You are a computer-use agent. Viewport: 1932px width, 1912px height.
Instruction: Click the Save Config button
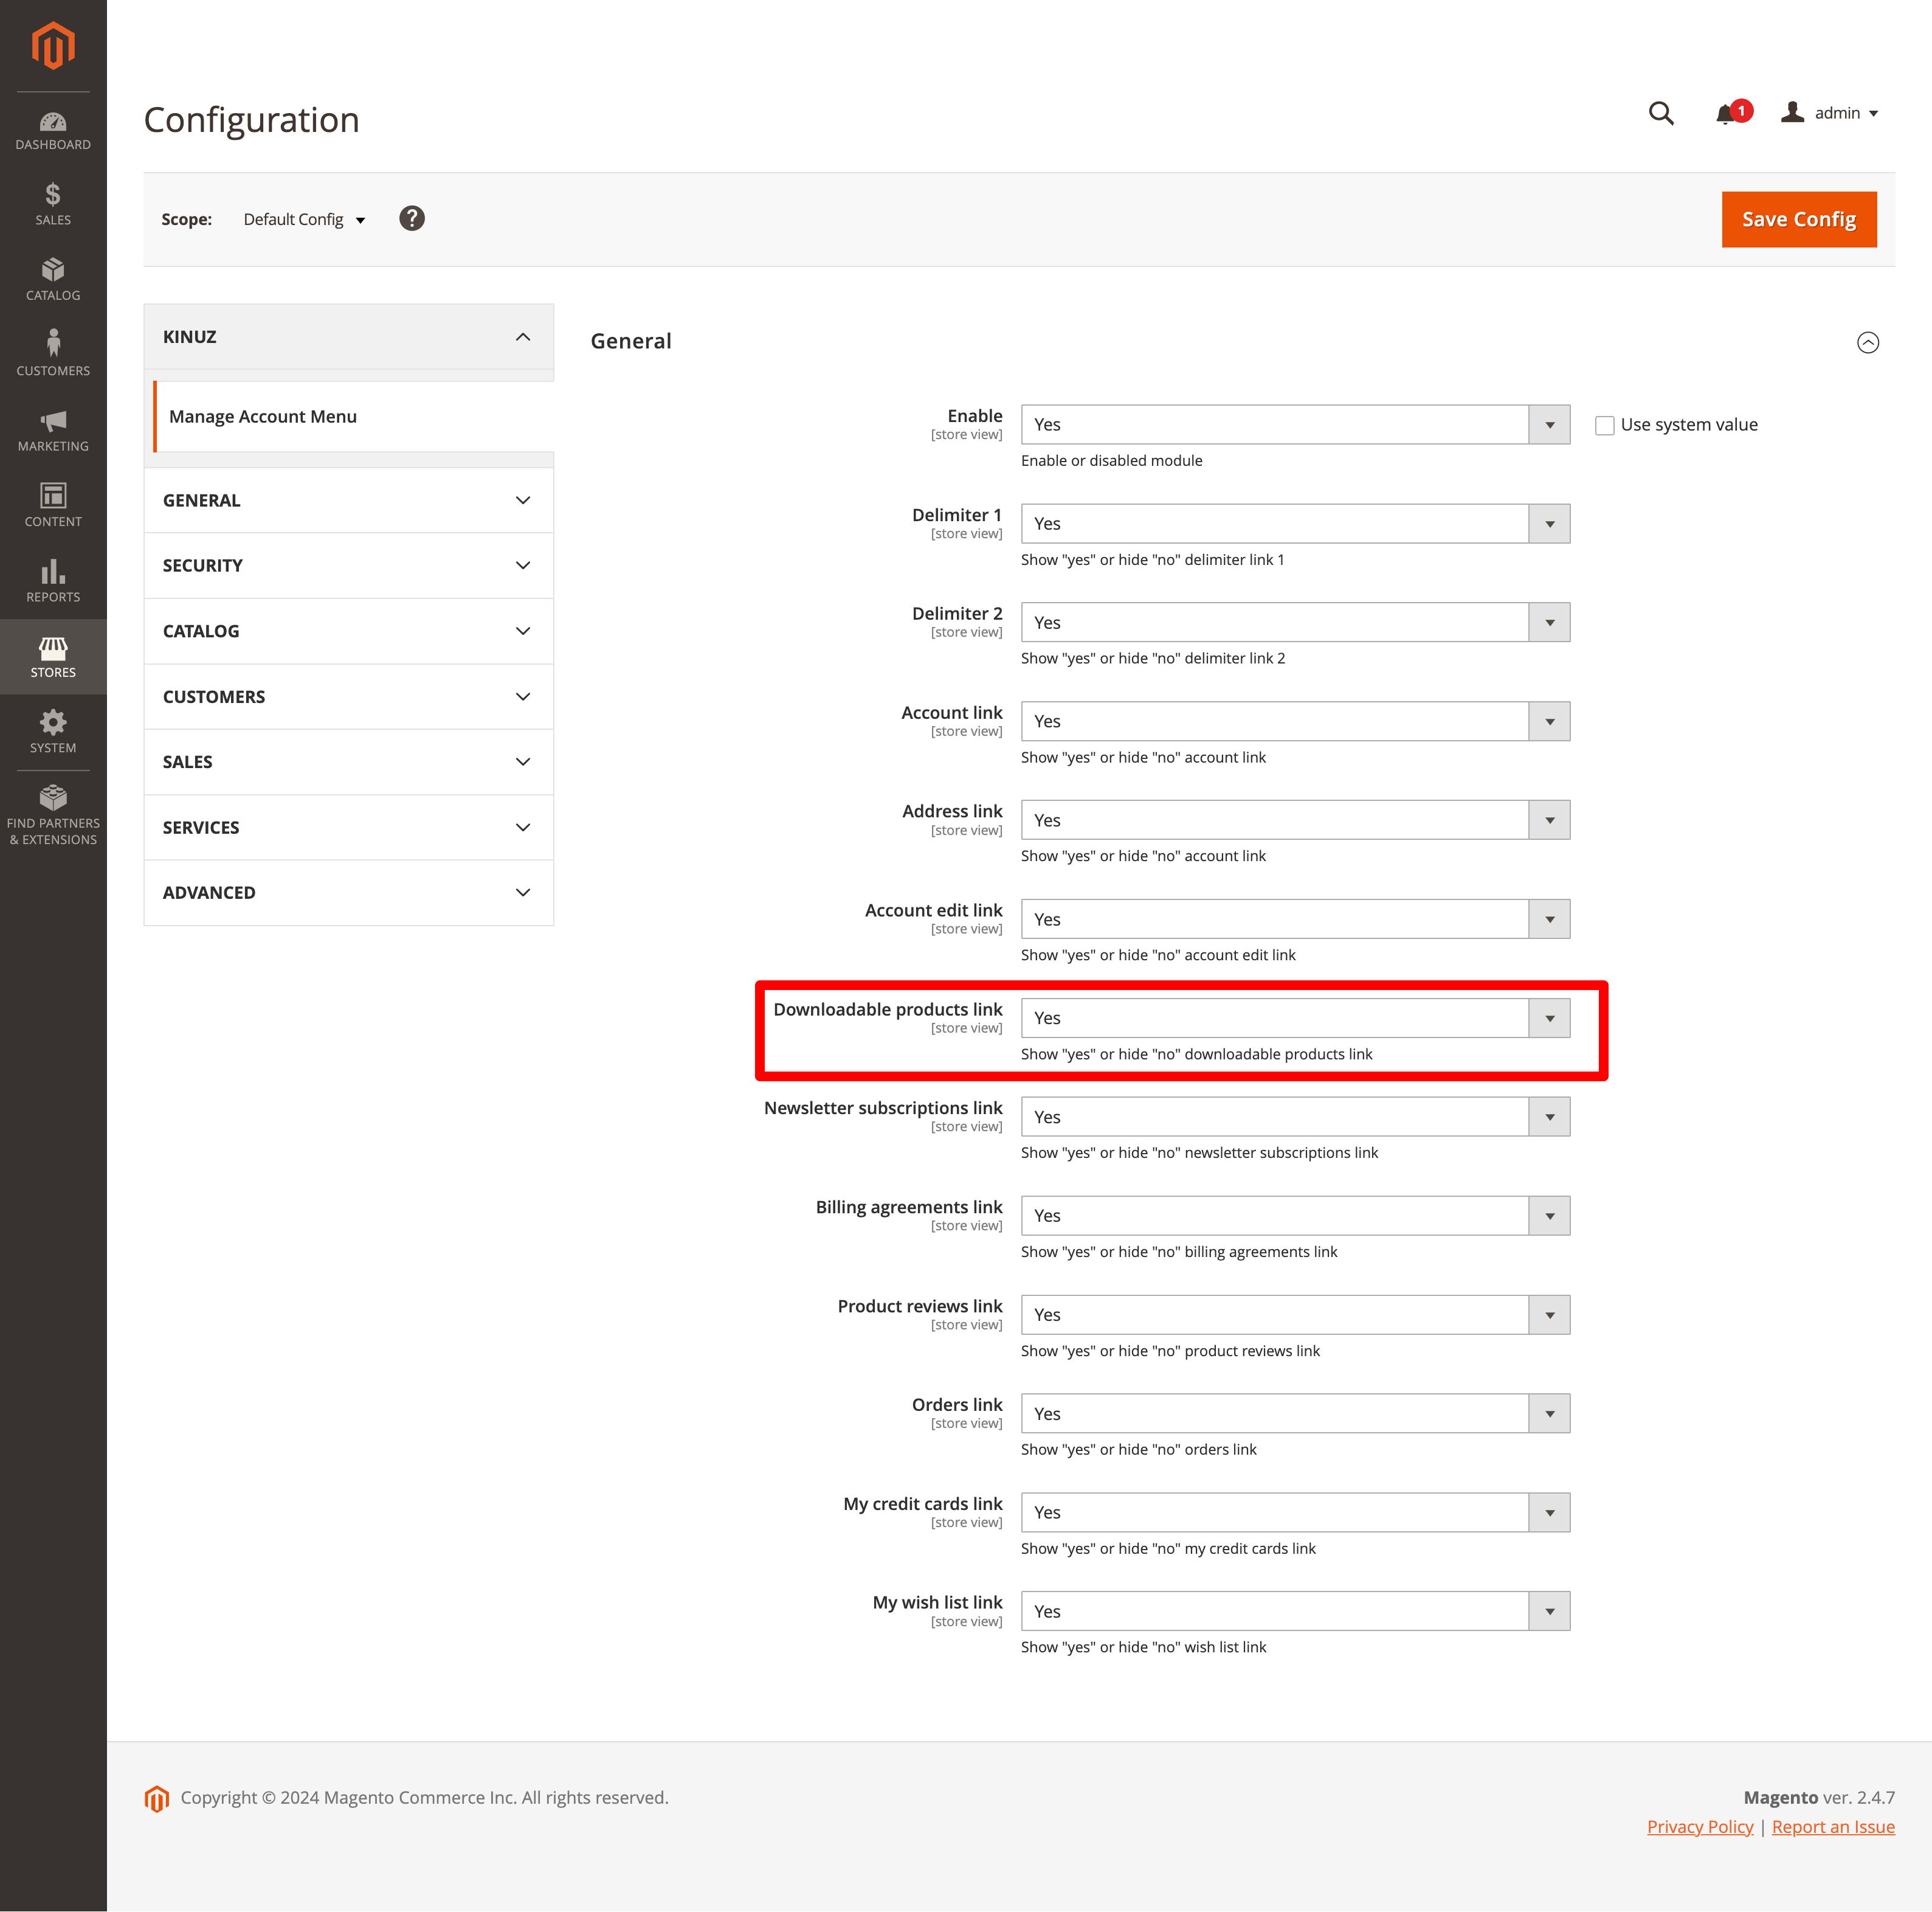[1798, 219]
